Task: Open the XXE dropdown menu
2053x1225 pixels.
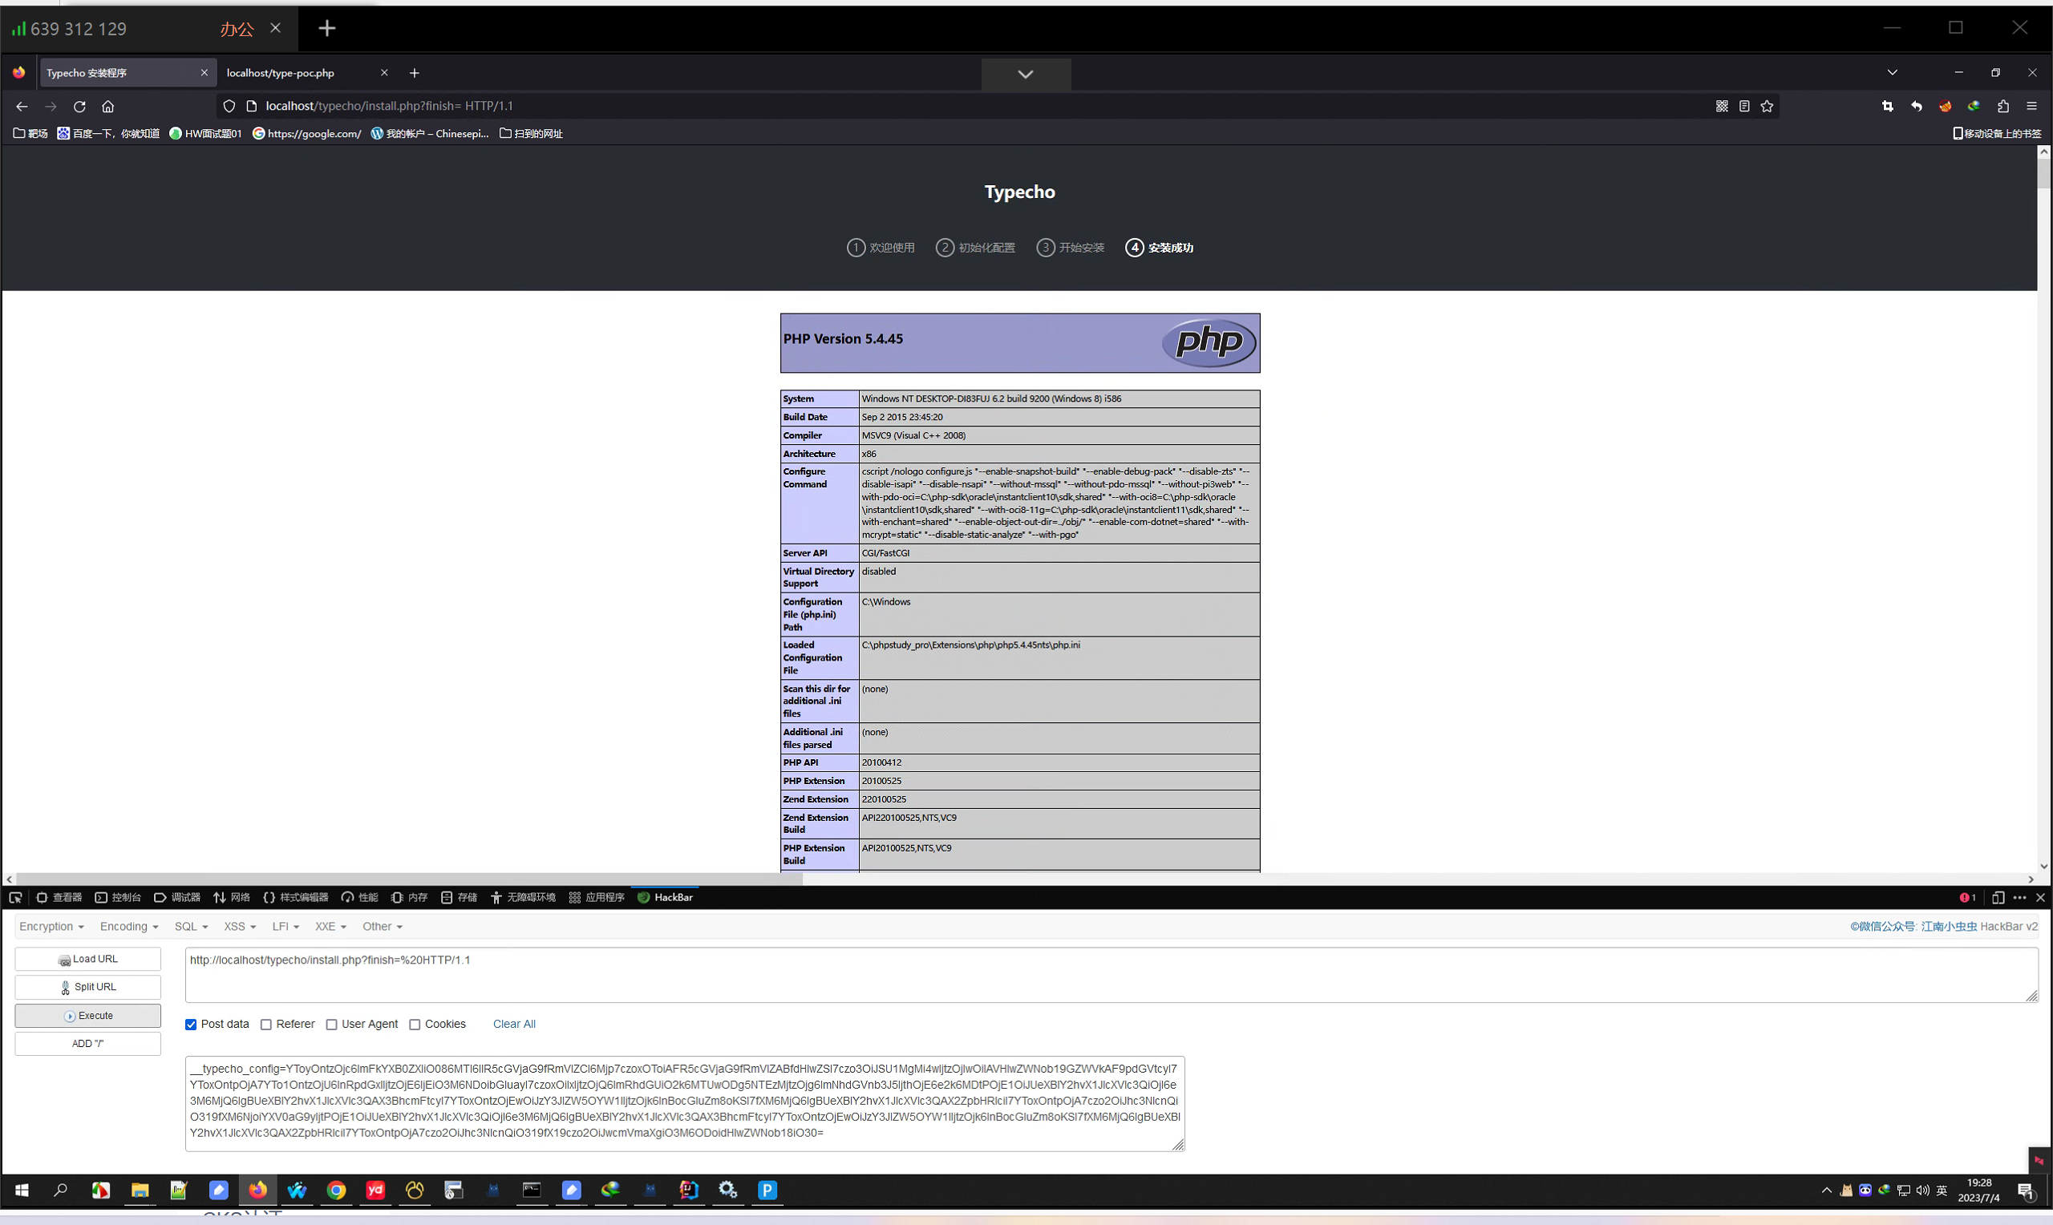Action: pyautogui.click(x=330, y=926)
